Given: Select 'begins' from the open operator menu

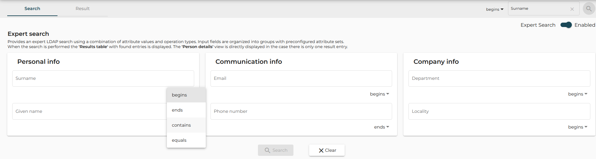Looking at the screenshot, I should pyautogui.click(x=179, y=95).
